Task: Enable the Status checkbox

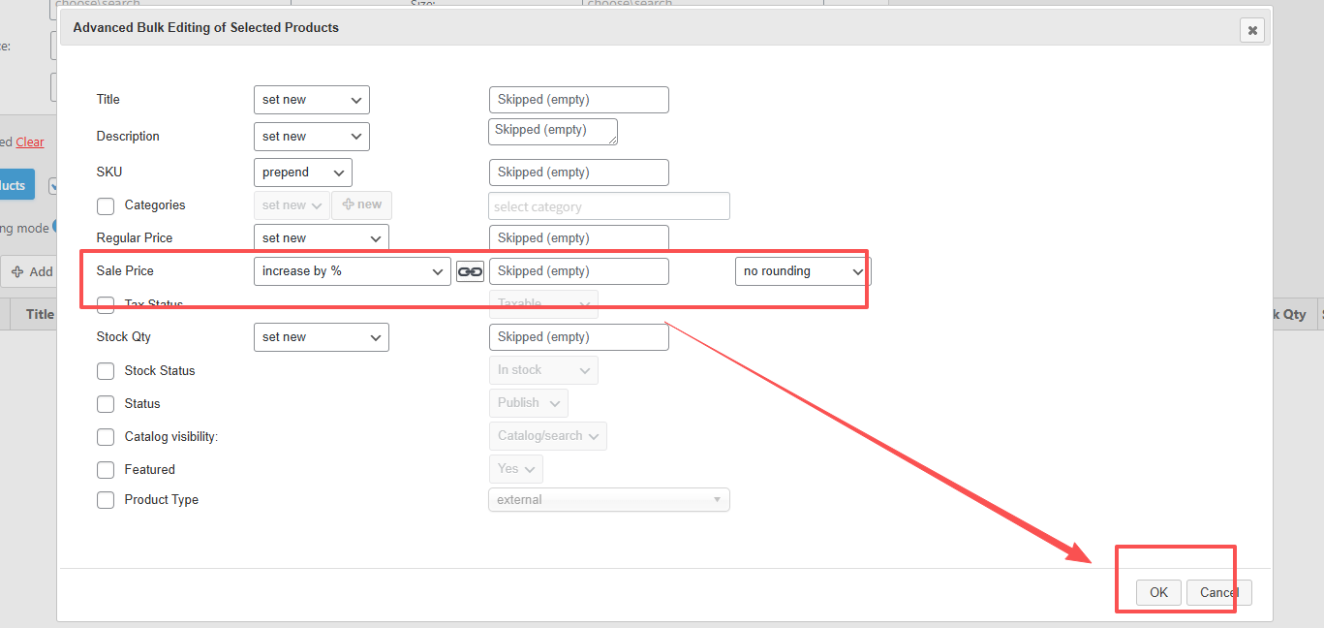Action: coord(105,403)
